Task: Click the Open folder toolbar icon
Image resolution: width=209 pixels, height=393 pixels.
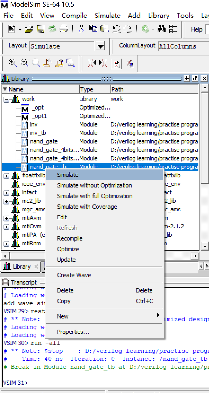Action: 28,29
